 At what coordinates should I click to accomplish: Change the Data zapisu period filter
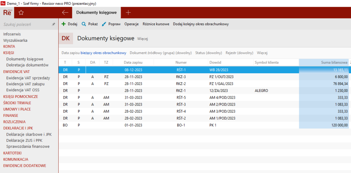(103, 53)
